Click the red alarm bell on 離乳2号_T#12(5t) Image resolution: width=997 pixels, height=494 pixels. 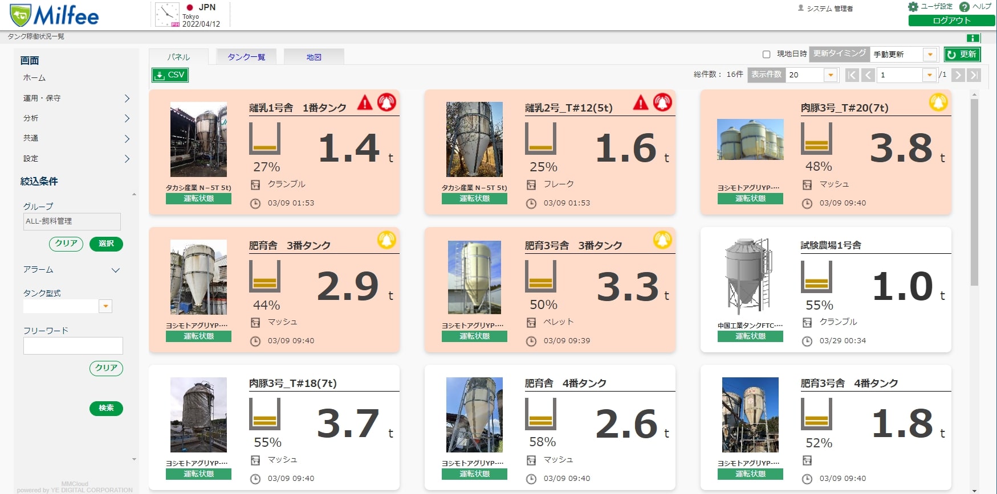[662, 102]
